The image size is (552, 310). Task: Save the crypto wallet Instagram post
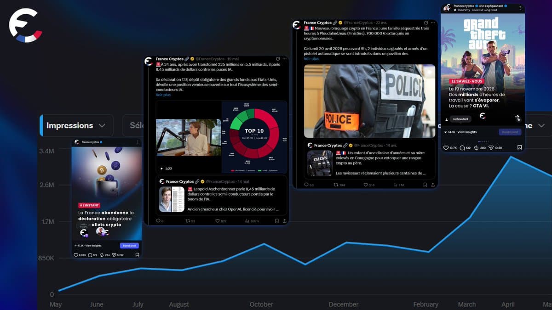[137, 255]
